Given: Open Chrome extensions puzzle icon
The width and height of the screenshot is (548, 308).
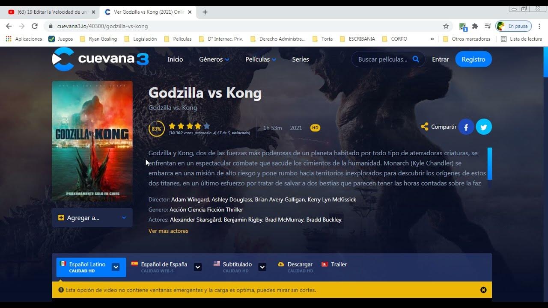Looking at the screenshot, I should [x=475, y=26].
